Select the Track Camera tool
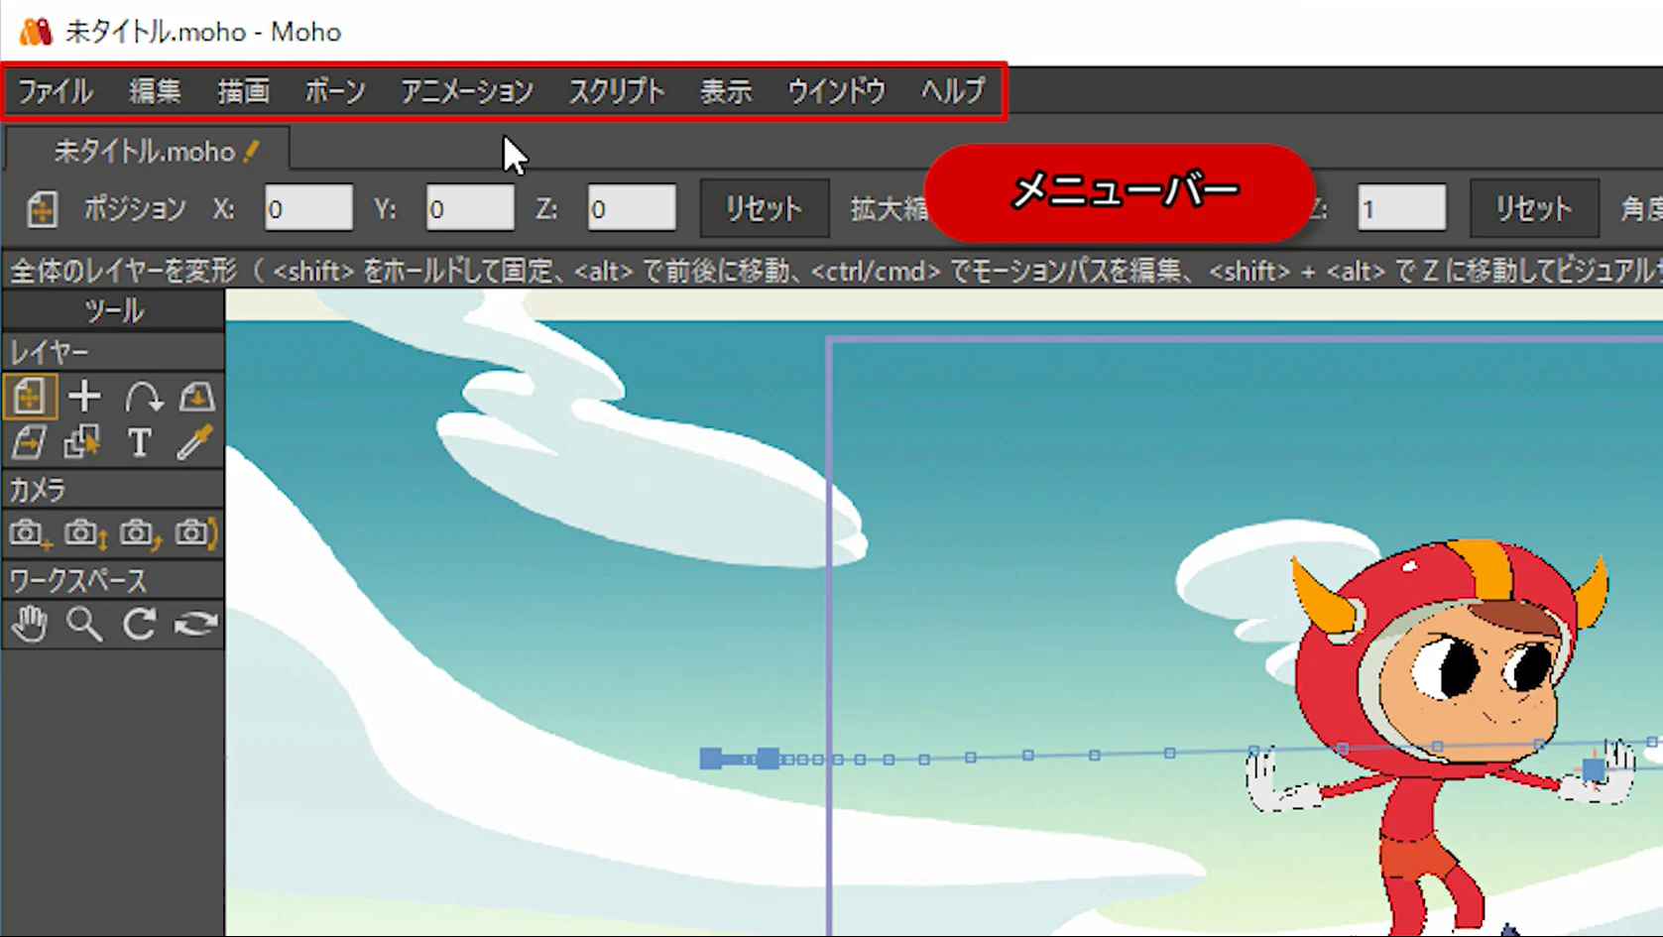1663x937 pixels. (x=29, y=534)
